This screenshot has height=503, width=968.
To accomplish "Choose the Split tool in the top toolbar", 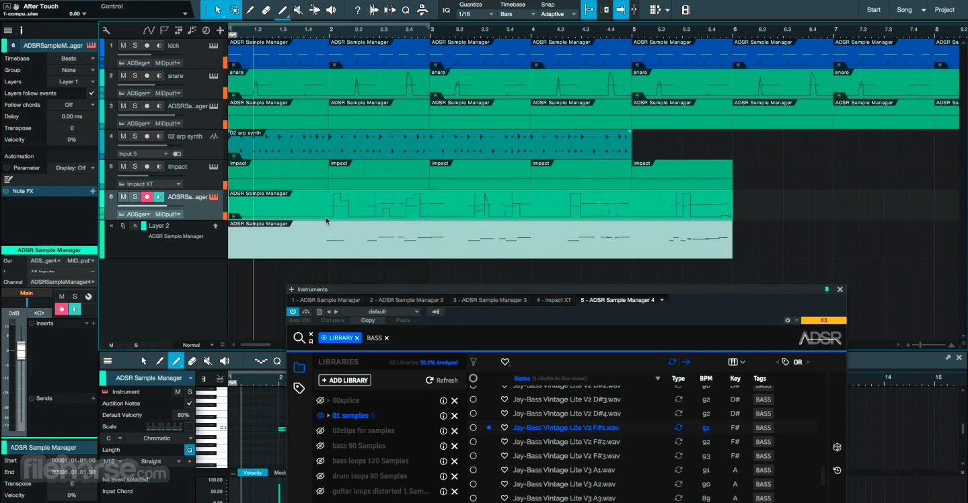I will pyautogui.click(x=250, y=10).
